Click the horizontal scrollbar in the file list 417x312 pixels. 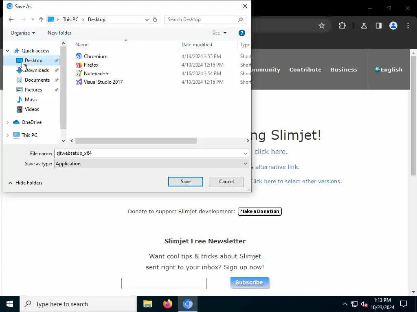[x=136, y=141]
